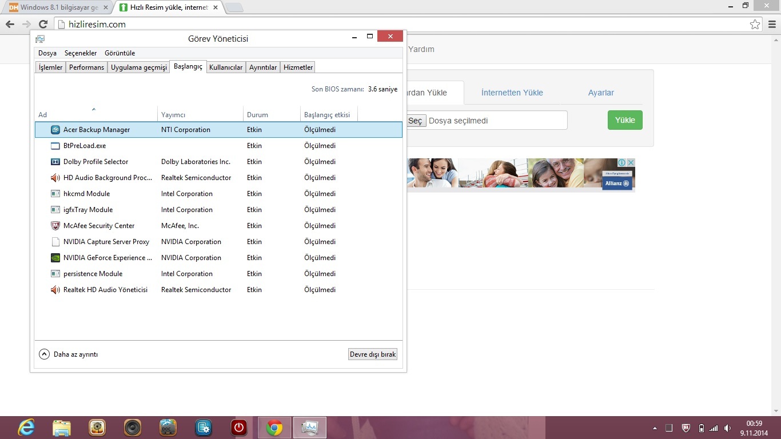
Task: Click the green Yükle button
Action: 625,120
